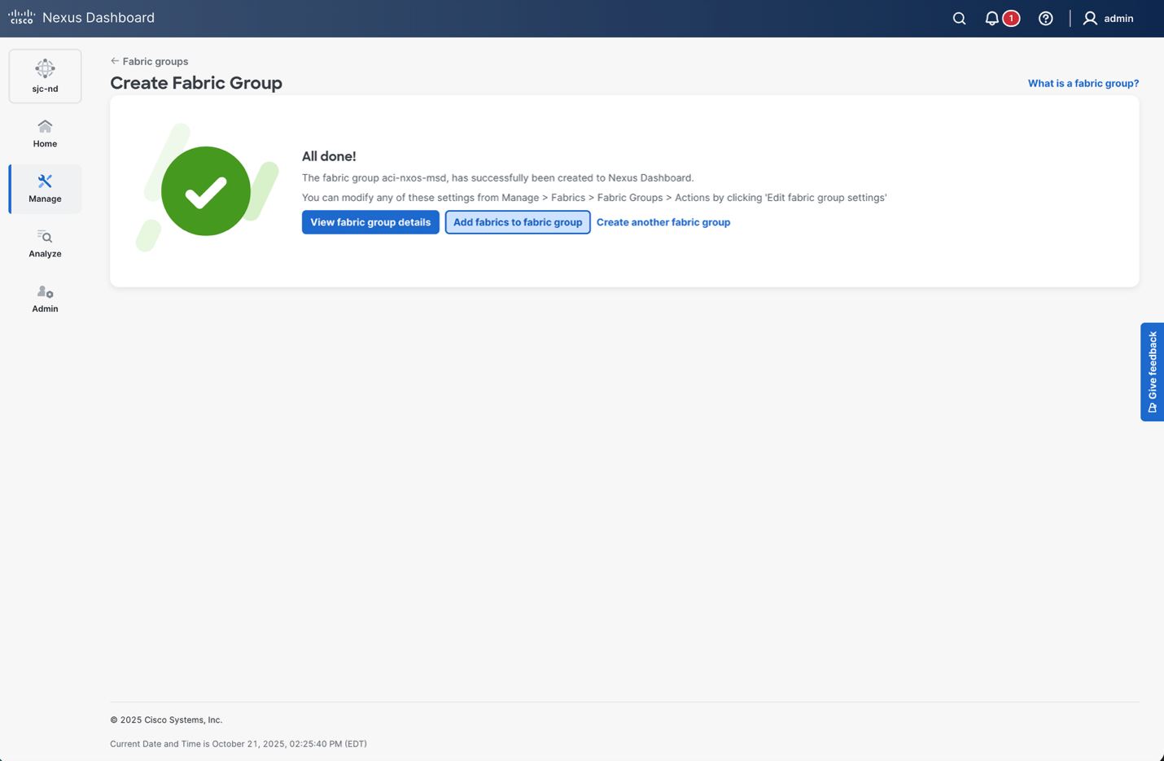Open the Manage sidebar section
1164x761 pixels.
pos(45,189)
